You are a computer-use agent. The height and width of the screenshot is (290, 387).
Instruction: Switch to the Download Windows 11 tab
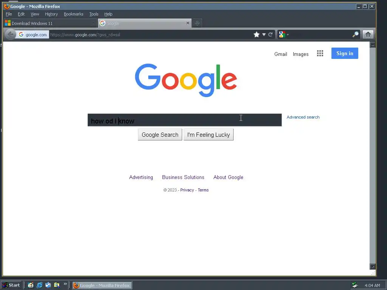point(50,23)
